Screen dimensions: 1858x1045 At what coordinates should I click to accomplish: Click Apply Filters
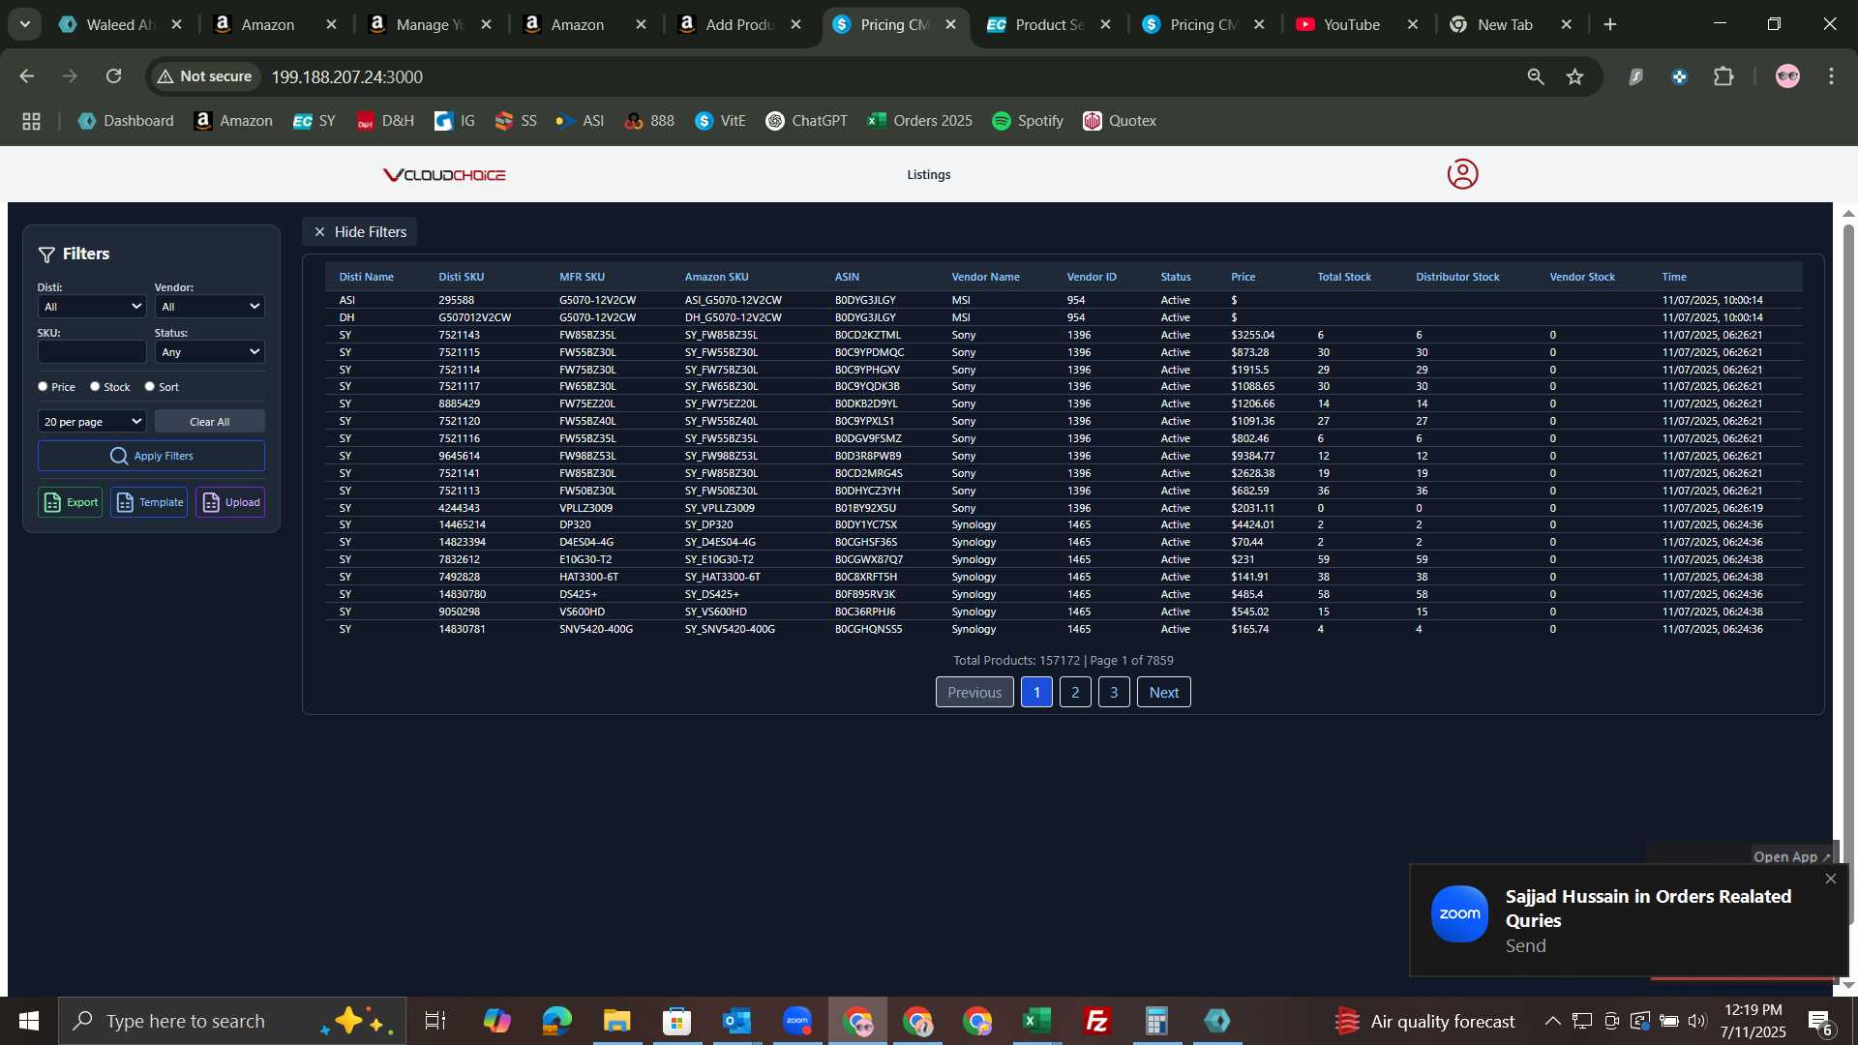151,456
